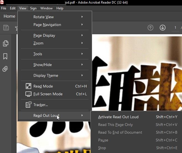Select Activate Read Out Loud
The height and width of the screenshot is (153, 182).
point(118,117)
